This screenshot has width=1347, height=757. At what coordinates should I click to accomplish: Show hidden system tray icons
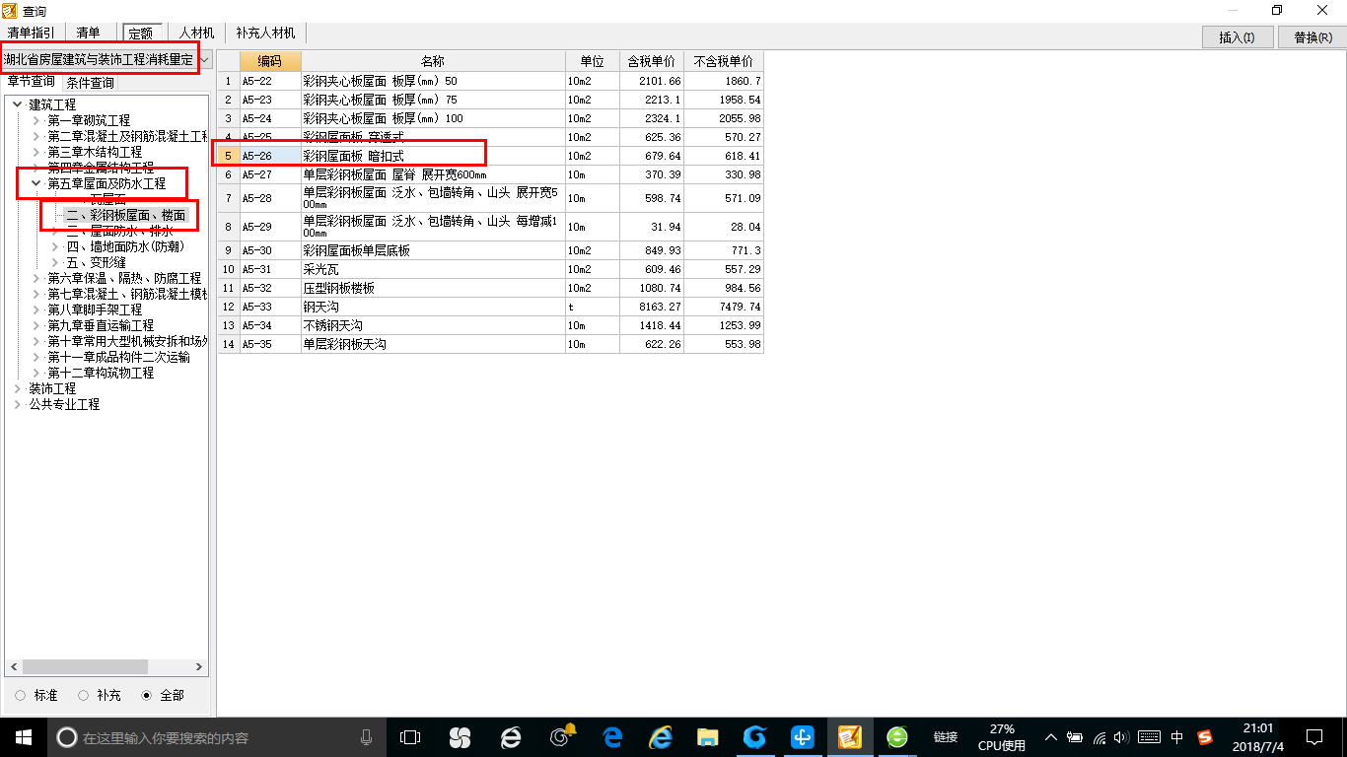click(1051, 737)
